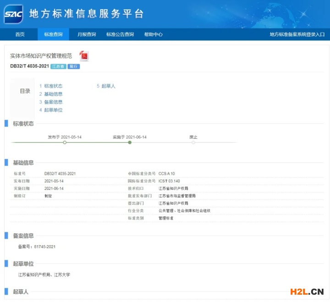This screenshot has width=330, height=302.
Task: Click 地方标准备案系统登录入口 link
Action: click(x=297, y=34)
